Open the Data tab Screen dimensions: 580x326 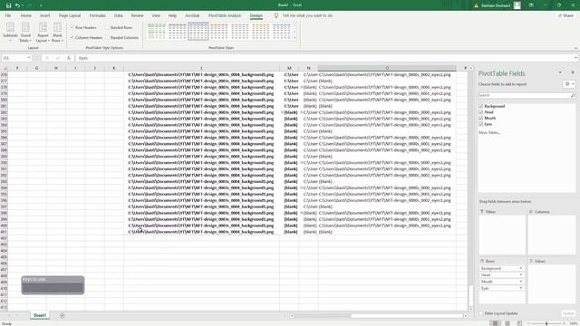119,15
